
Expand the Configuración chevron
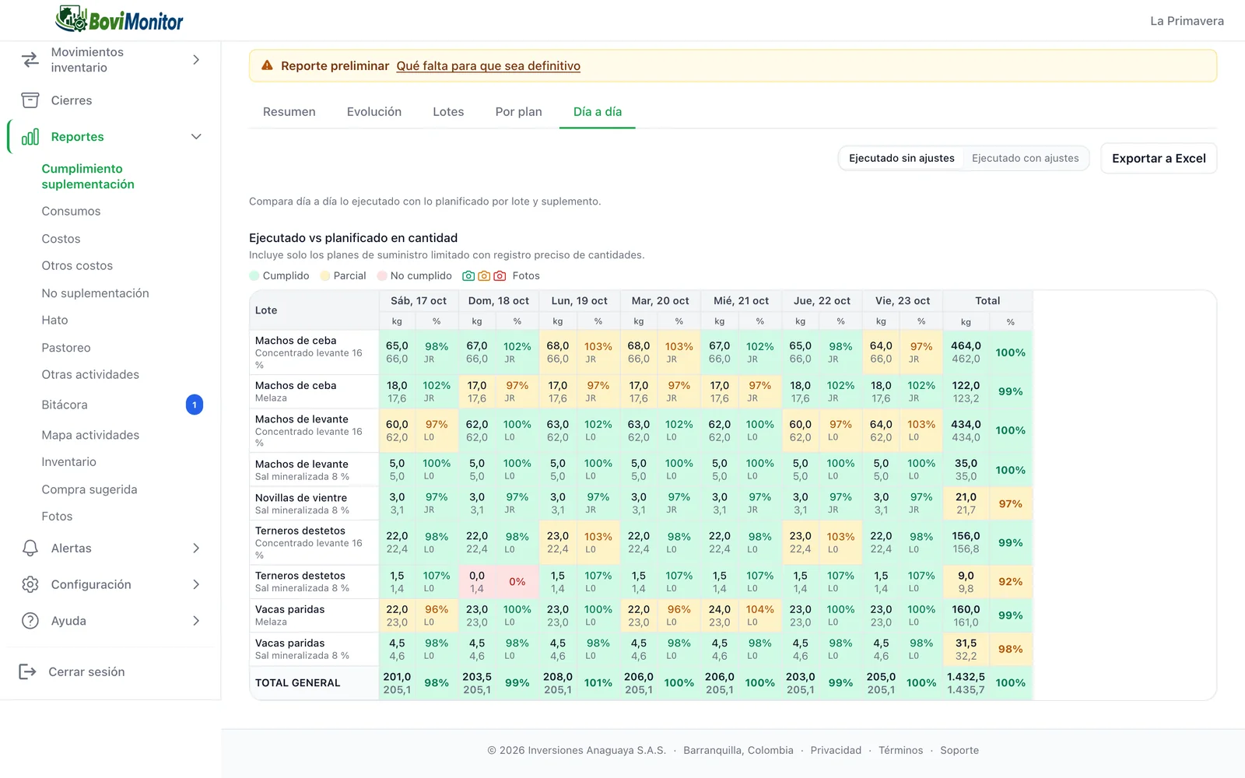coord(196,584)
